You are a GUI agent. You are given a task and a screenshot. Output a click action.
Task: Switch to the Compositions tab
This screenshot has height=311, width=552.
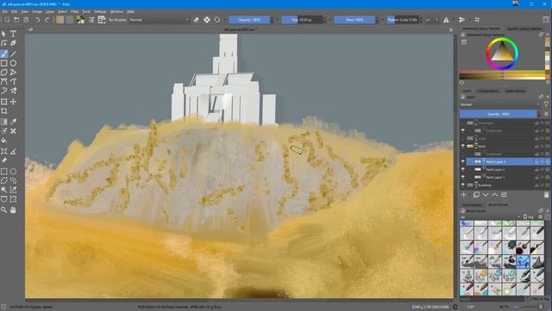[488, 91]
